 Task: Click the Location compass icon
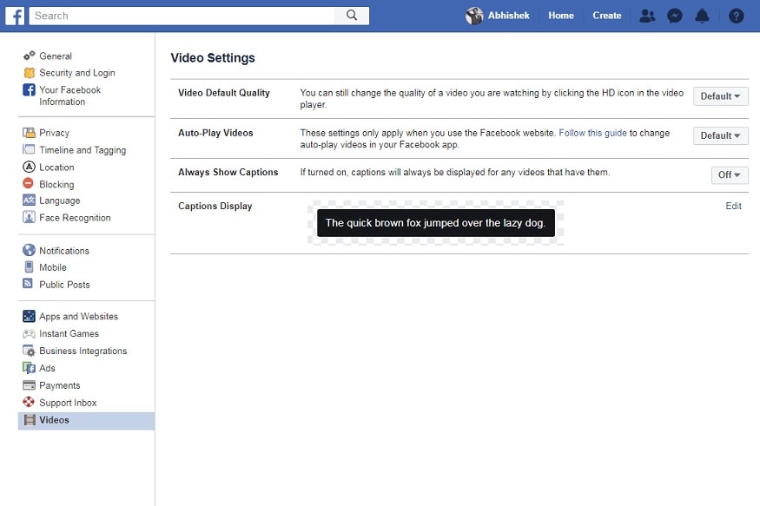pos(29,167)
